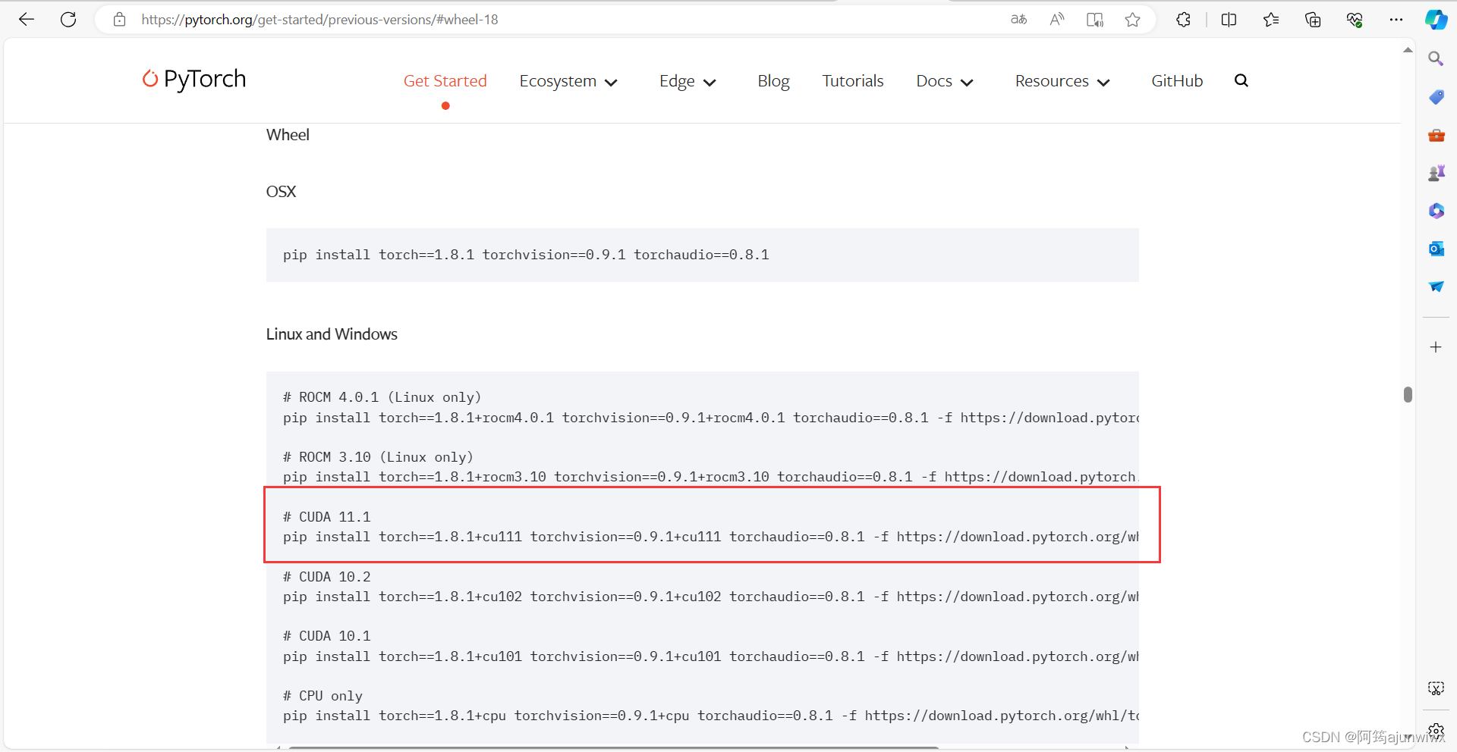
Task: Open sidebar Search magnifier icon
Action: coord(1436,58)
